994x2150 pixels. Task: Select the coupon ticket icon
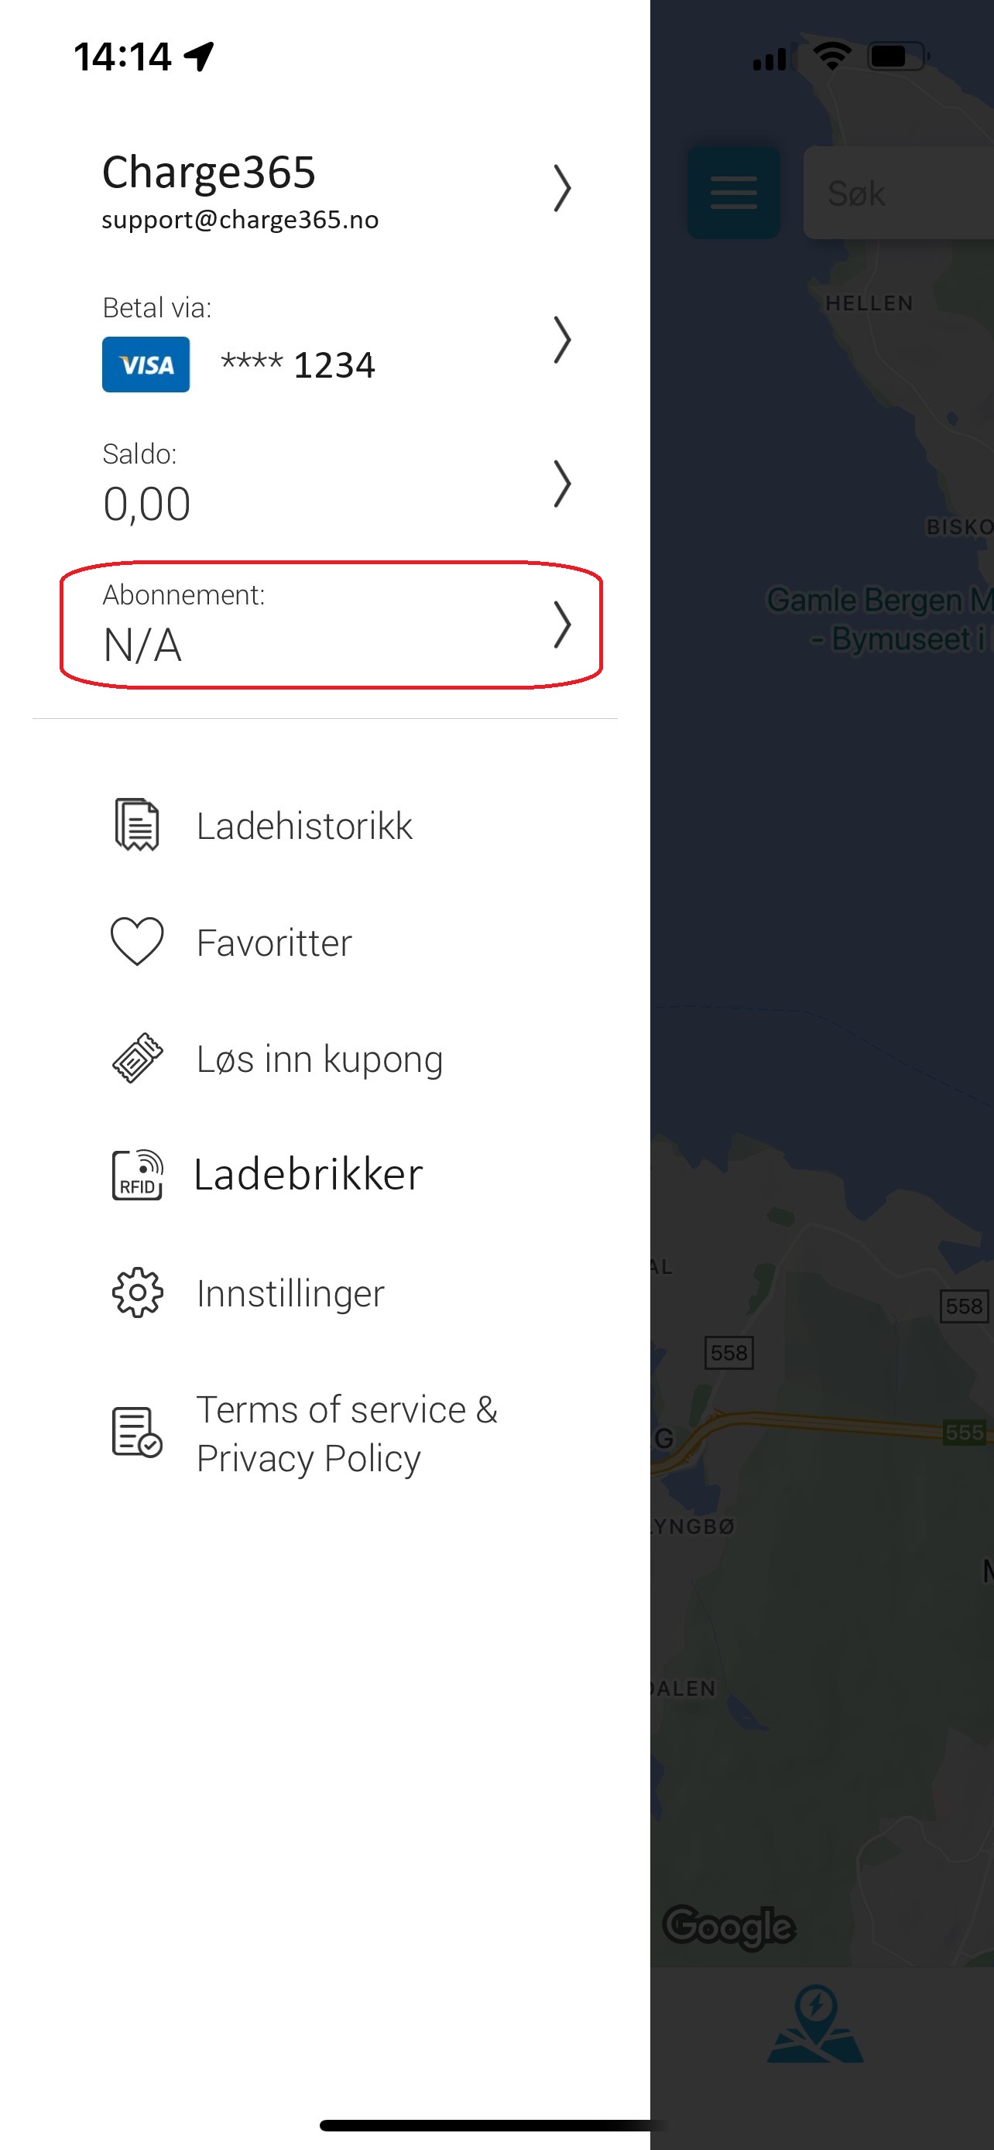pyautogui.click(x=138, y=1058)
